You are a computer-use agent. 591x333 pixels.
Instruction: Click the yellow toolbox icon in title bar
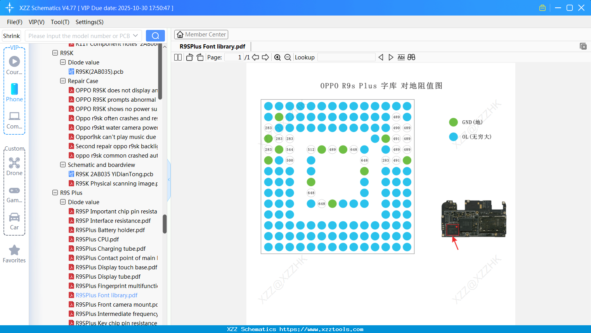point(542,8)
